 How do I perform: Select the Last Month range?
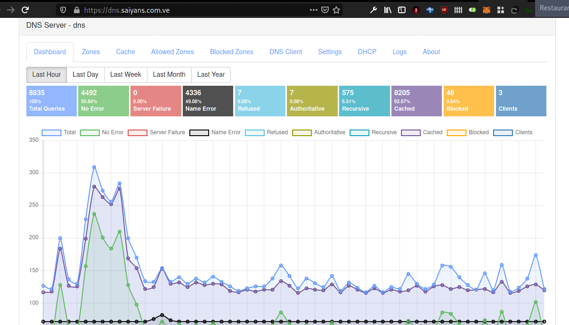coord(169,74)
